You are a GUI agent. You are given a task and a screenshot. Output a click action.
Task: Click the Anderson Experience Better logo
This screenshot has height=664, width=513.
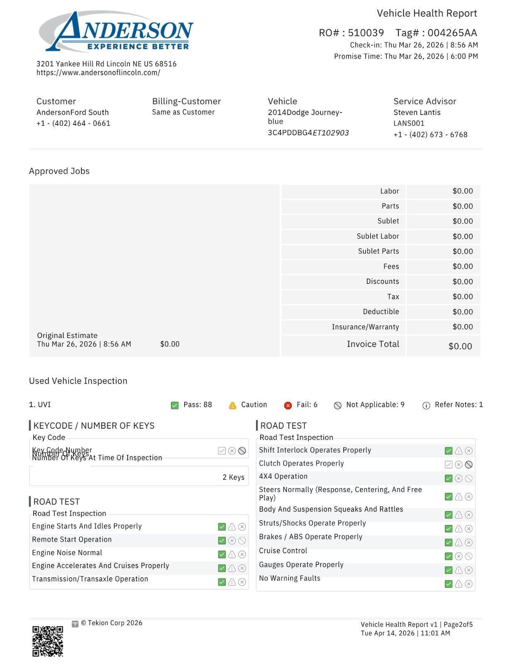[x=116, y=31]
